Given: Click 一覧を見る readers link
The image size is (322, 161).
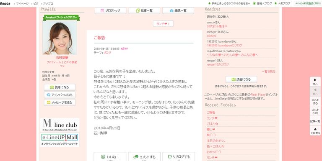Looking at the screenshot, I should [x=268, y=72].
